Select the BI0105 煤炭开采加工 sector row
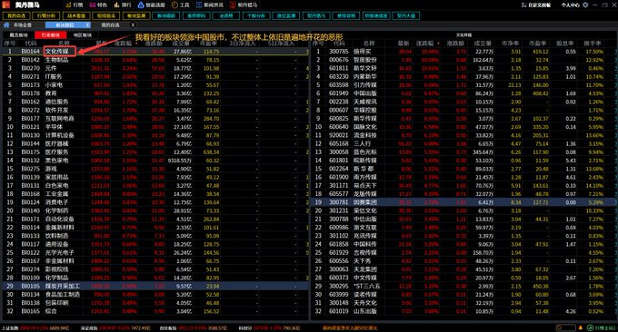Viewport: 618px width, 332px height. 155,286
